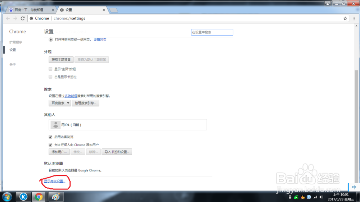Click the Chrome people button in title bar

(327, 4)
